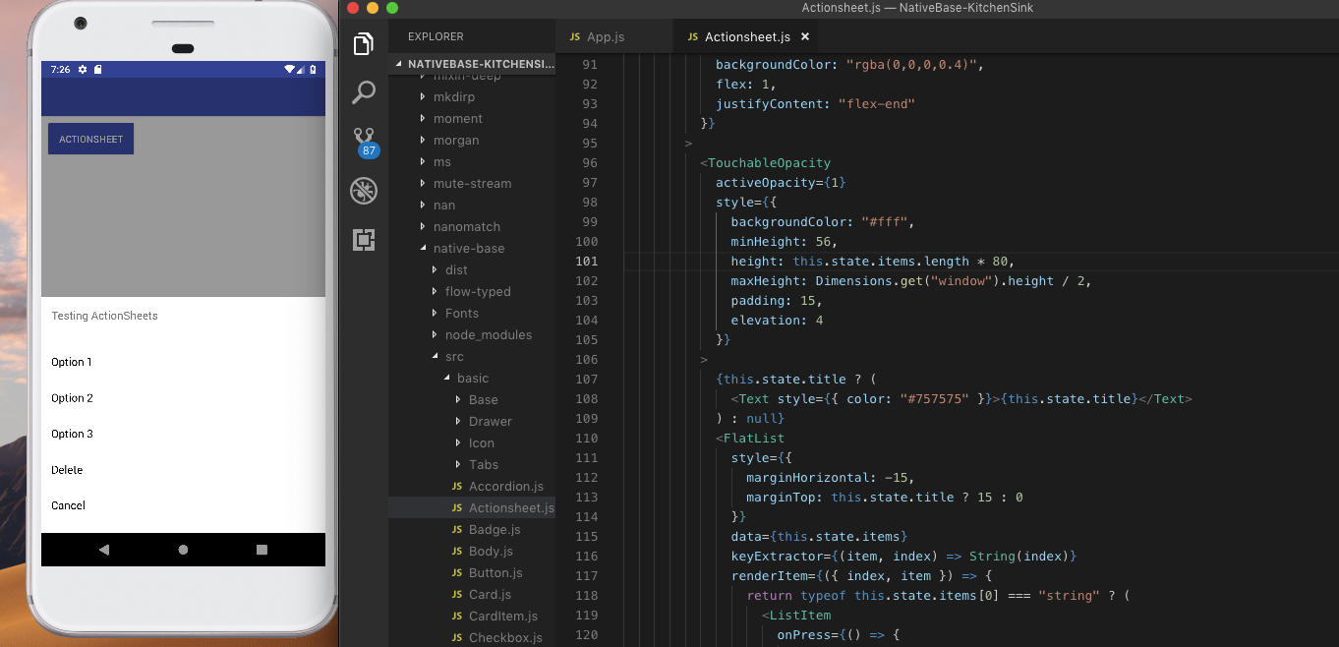Open Body.js file
1339x647 pixels.
pyautogui.click(x=491, y=552)
